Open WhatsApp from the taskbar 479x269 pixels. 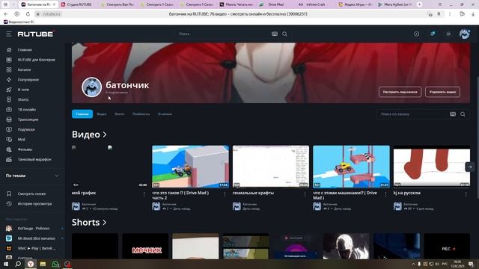coord(55,264)
